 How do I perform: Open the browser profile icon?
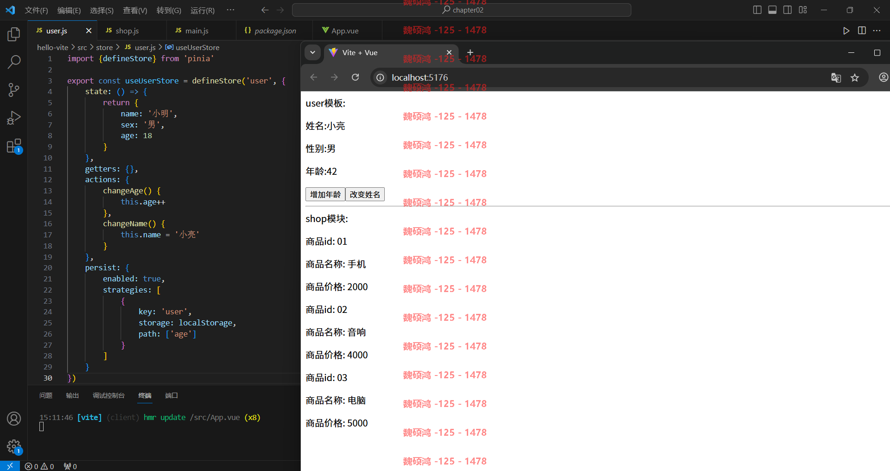coord(884,77)
